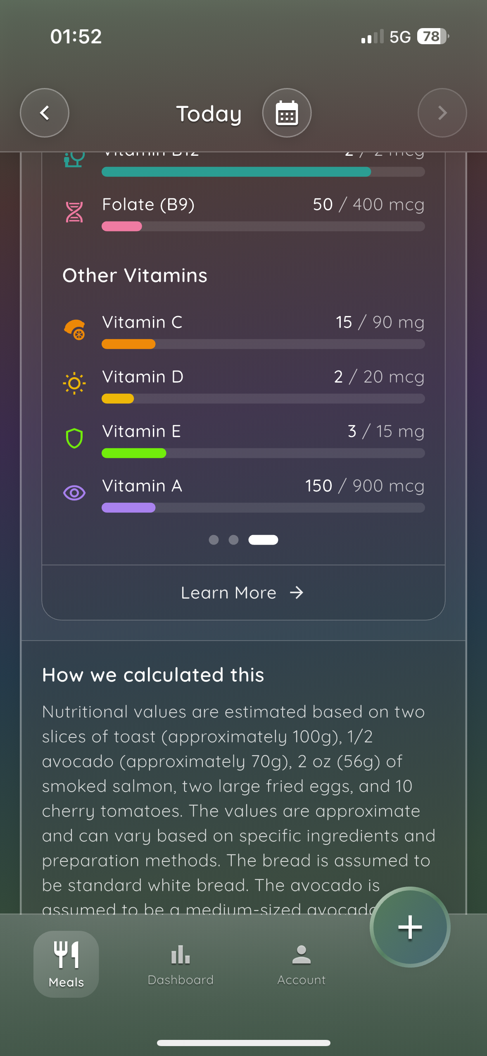Advance to next day chevron

(442, 113)
